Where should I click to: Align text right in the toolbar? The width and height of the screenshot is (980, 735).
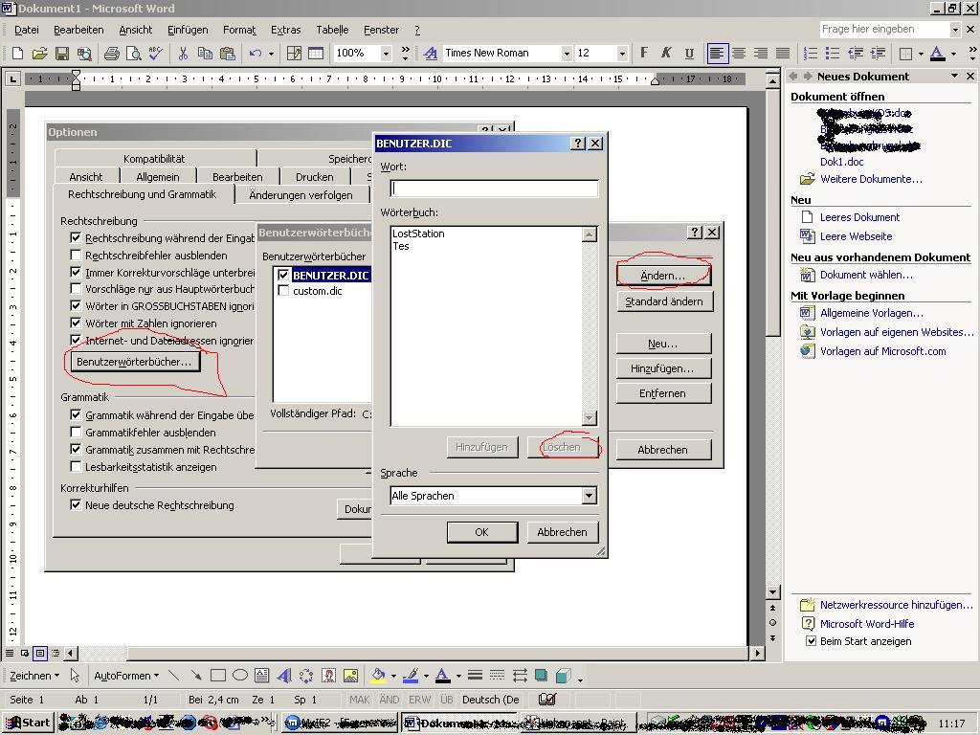(x=761, y=54)
